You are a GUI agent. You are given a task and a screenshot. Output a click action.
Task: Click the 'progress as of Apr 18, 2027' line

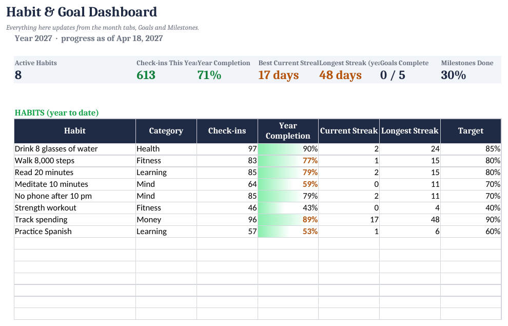point(112,38)
